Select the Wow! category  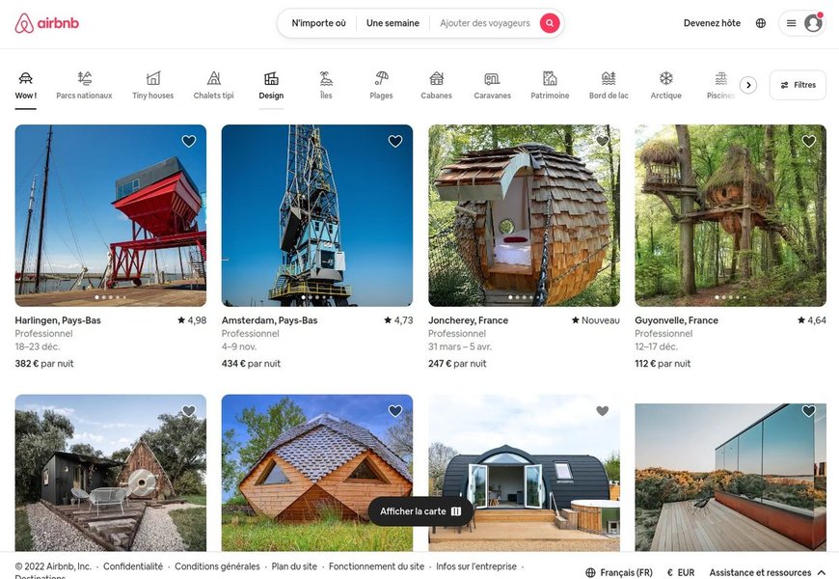coord(26,86)
